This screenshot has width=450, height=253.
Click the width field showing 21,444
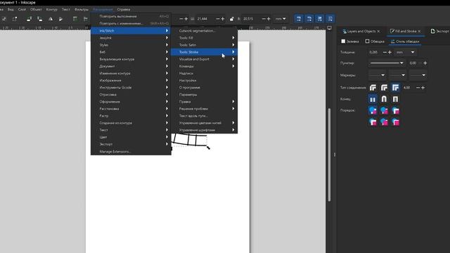point(205,19)
